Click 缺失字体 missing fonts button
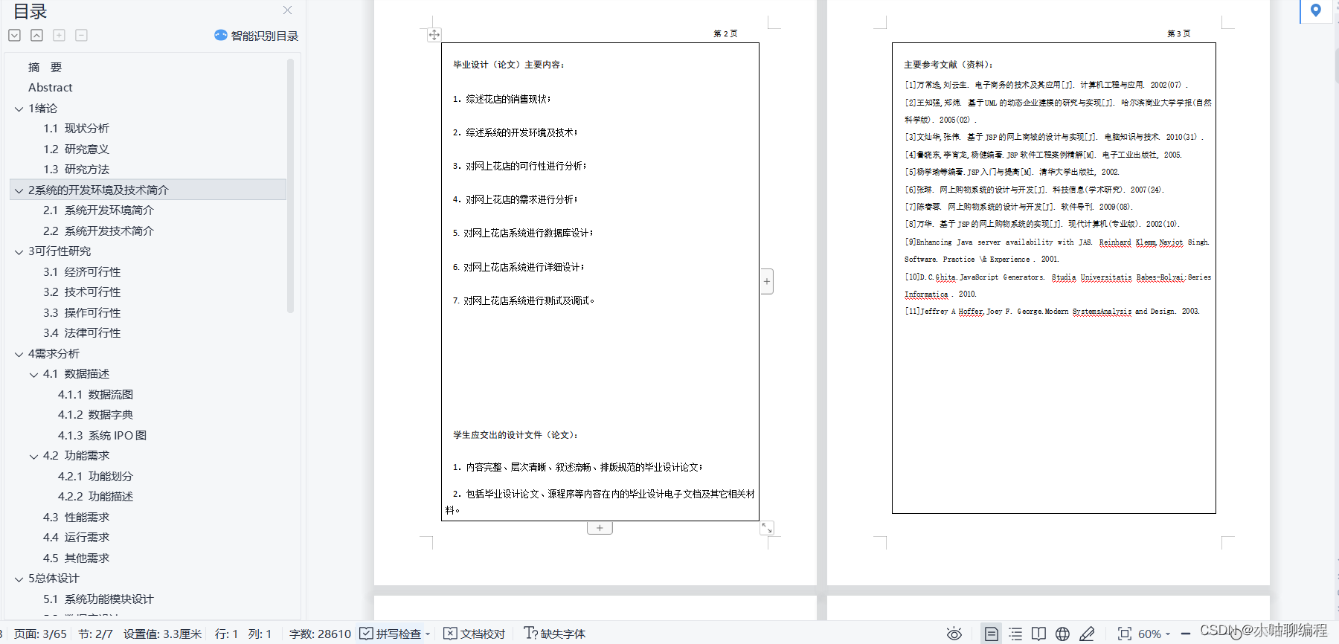 [x=555, y=634]
